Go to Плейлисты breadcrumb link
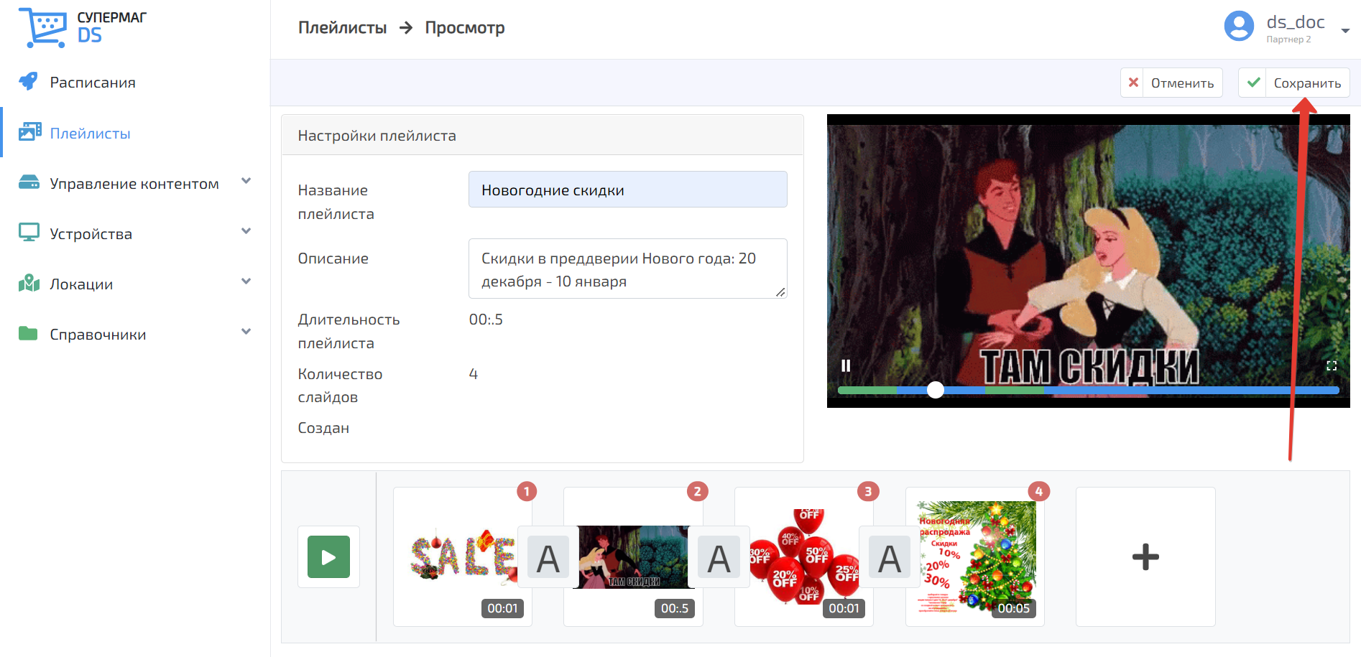This screenshot has height=657, width=1361. (x=342, y=28)
